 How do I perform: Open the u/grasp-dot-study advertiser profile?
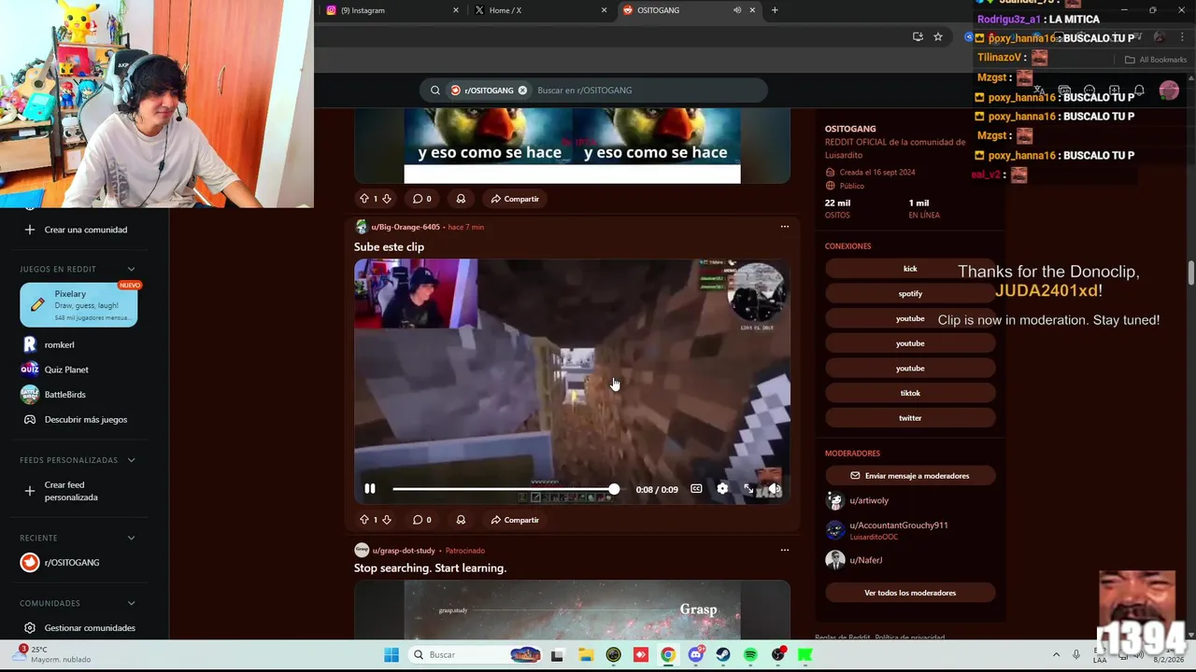coord(404,551)
